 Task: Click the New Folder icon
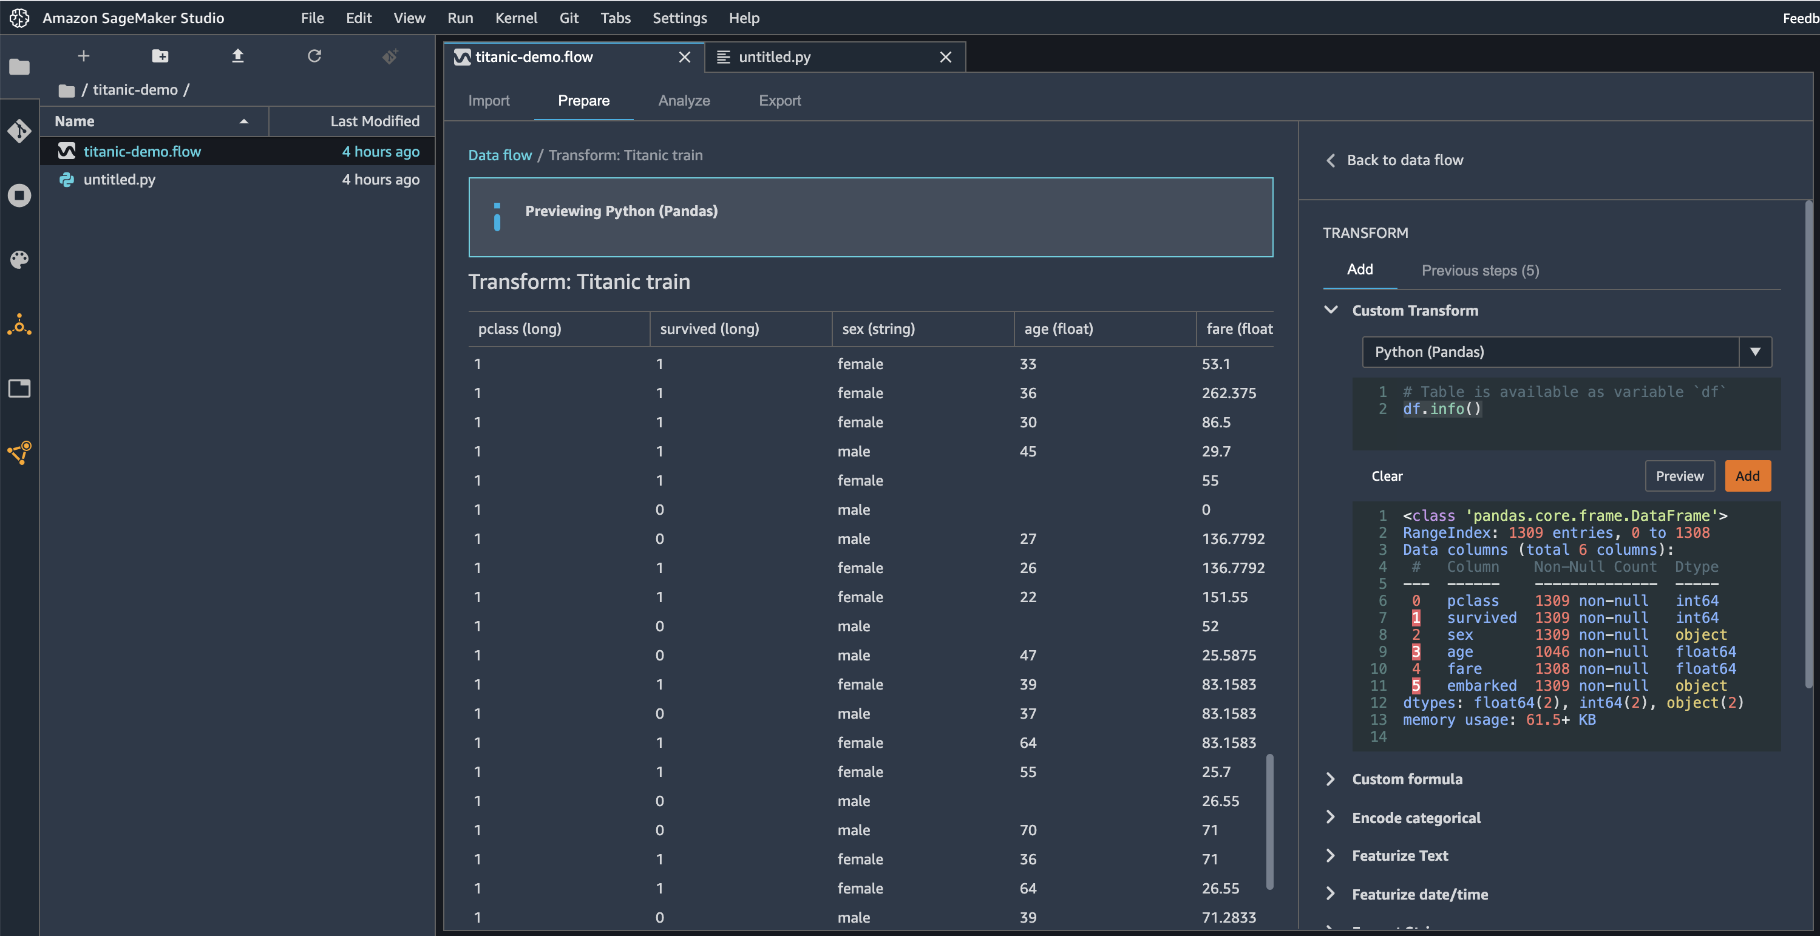click(160, 56)
